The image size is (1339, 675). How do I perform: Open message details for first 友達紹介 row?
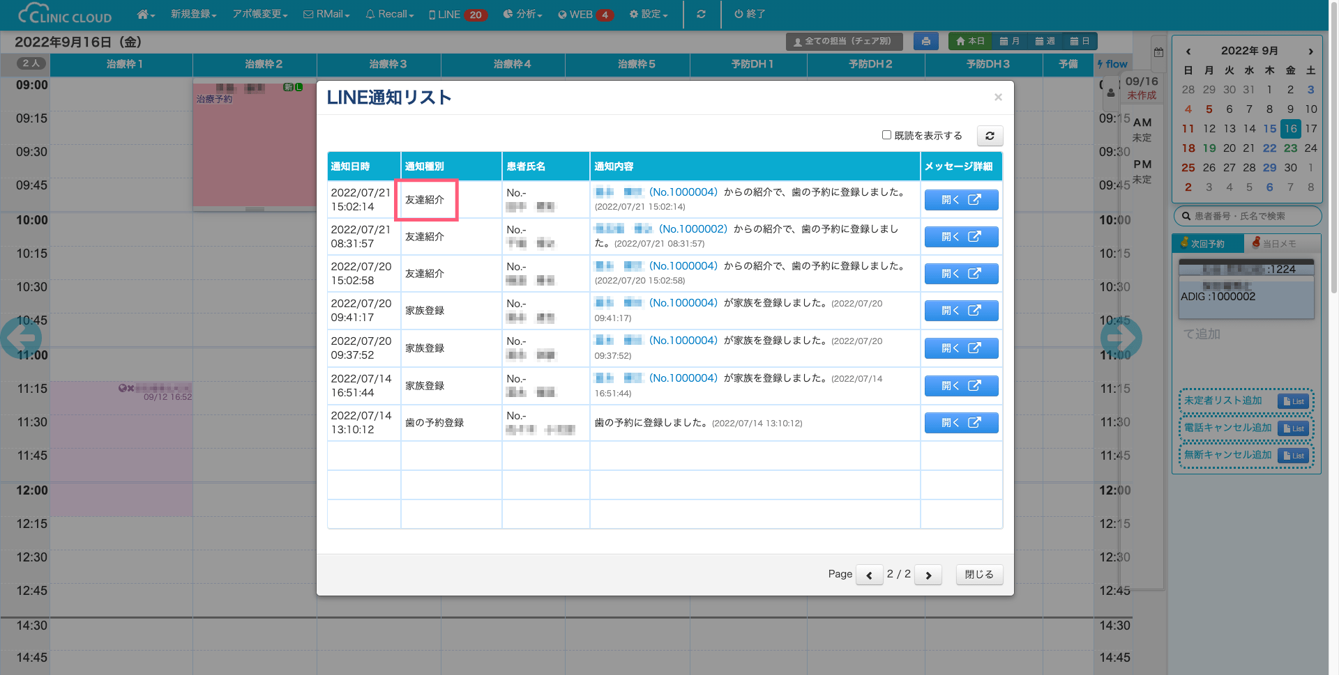[x=960, y=200]
